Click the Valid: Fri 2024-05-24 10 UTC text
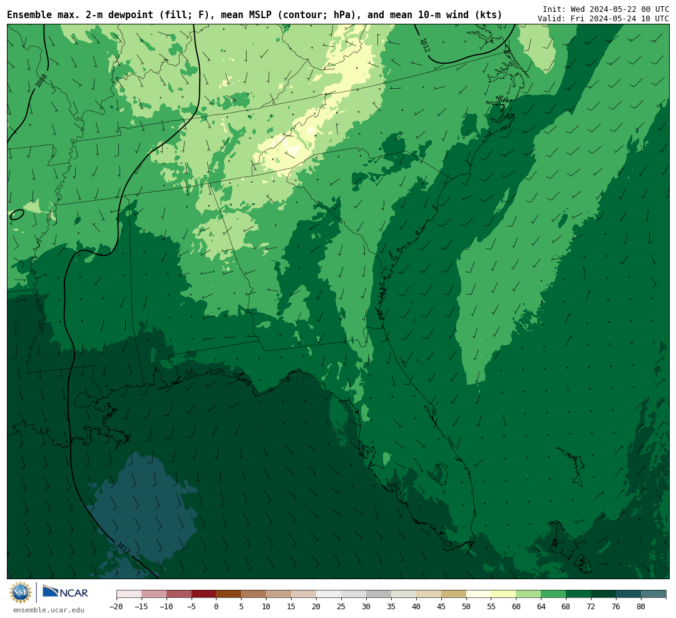This screenshot has height=618, width=676. (603, 19)
